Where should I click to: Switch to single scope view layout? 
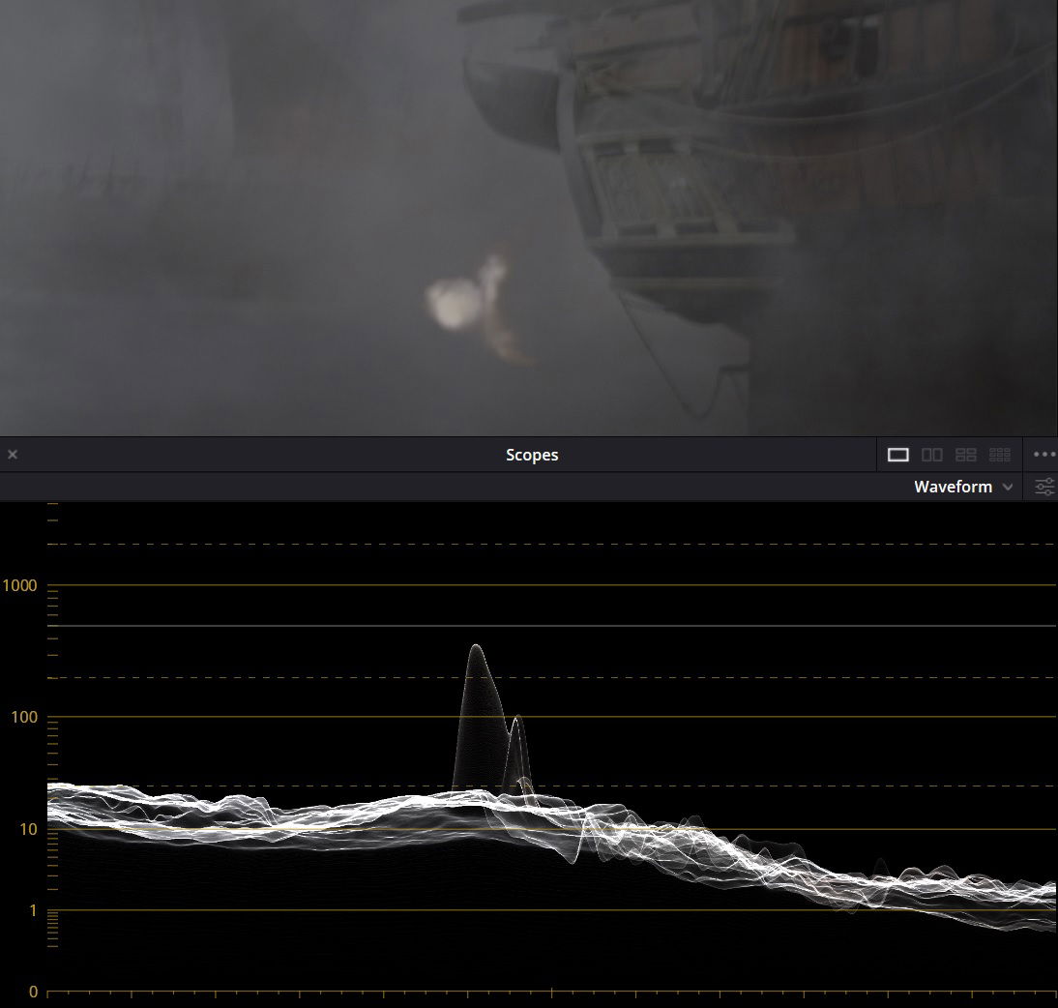click(897, 455)
